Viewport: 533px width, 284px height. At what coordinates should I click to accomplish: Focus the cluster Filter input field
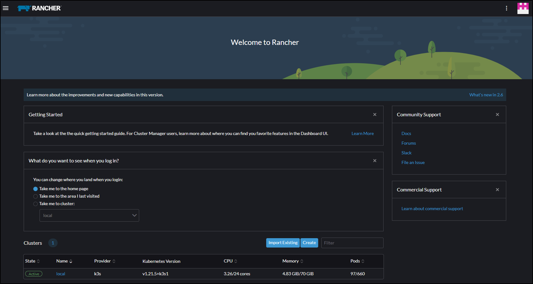pos(352,243)
